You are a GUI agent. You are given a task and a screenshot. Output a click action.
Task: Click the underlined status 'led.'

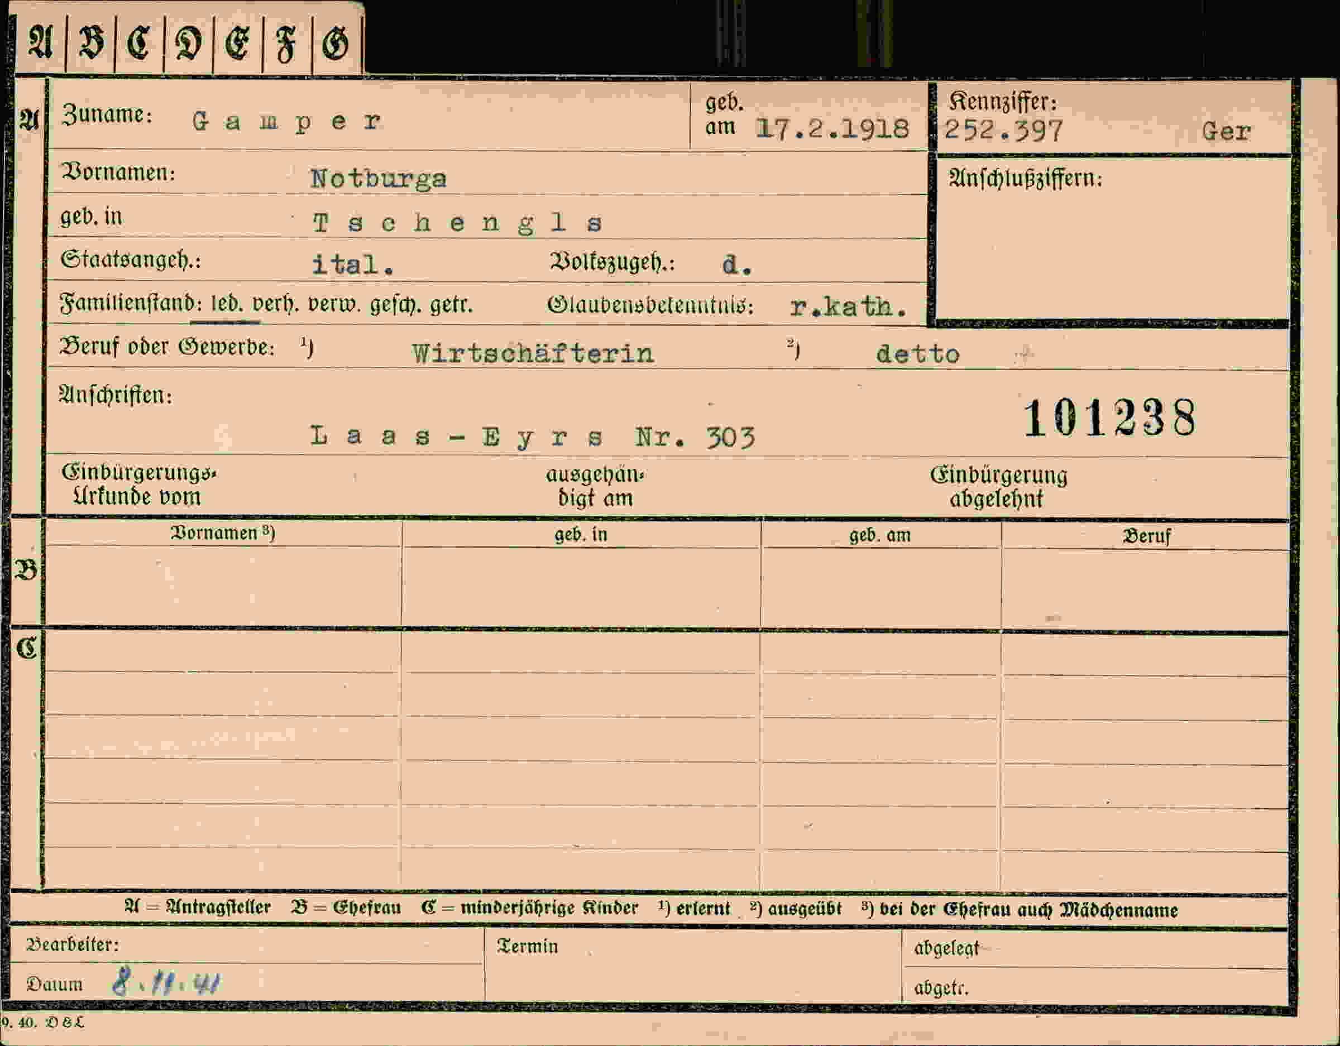click(226, 304)
